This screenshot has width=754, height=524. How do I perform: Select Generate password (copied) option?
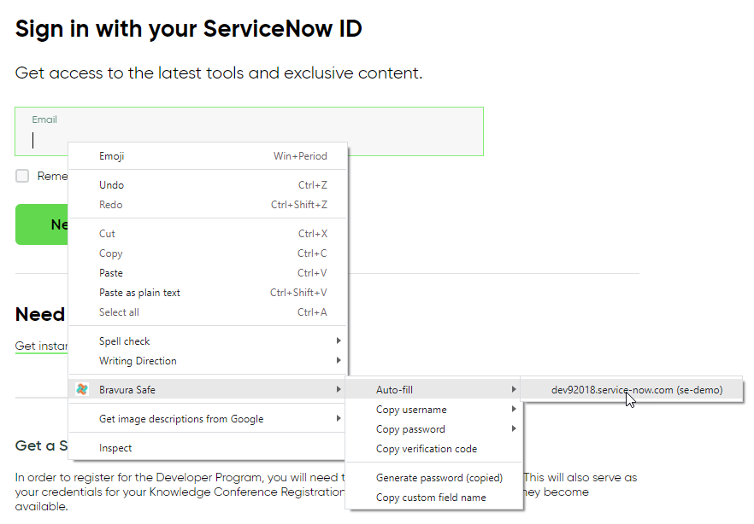pyautogui.click(x=439, y=478)
